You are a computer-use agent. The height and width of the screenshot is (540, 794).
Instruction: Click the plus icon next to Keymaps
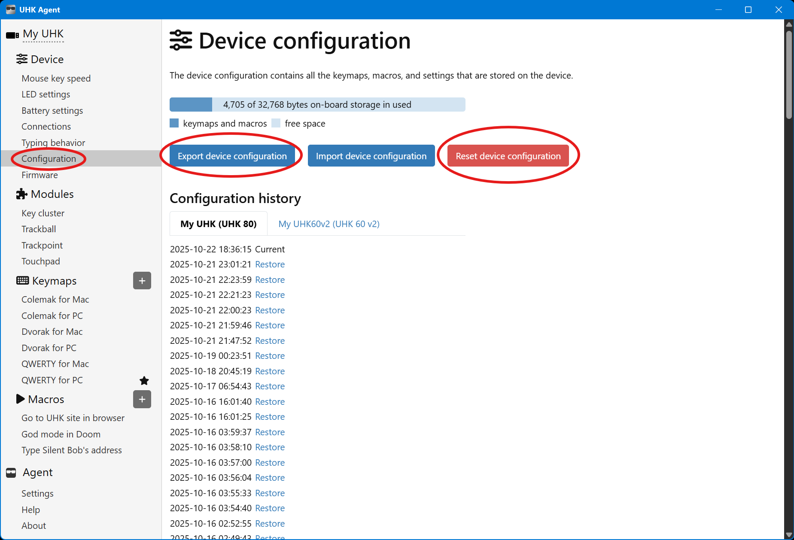coord(142,281)
